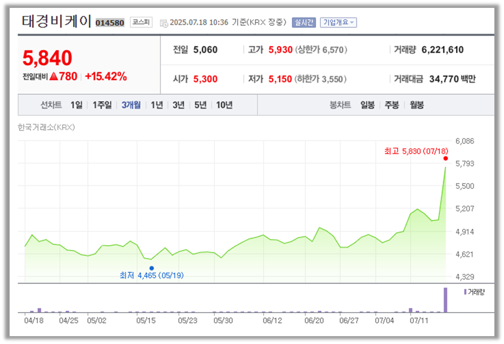Switch chart to 1년 range
This screenshot has width=504, height=344.
(x=157, y=105)
